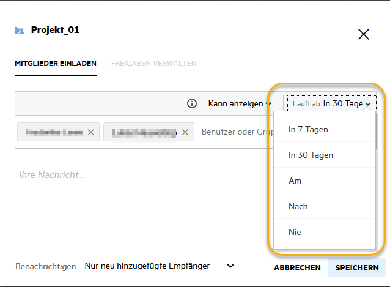Screen dimensions: 390x287
Task: Close the Projekt_01 dialog with the X
Action: click(363, 34)
